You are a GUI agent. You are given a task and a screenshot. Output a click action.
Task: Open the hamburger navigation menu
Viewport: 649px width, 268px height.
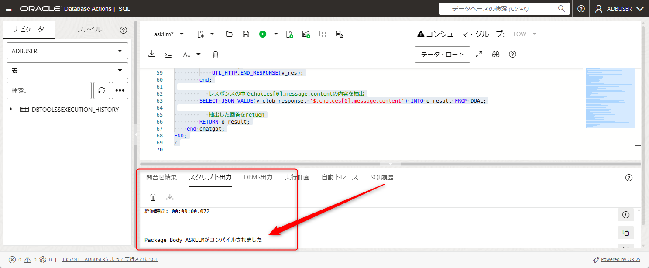9,9
